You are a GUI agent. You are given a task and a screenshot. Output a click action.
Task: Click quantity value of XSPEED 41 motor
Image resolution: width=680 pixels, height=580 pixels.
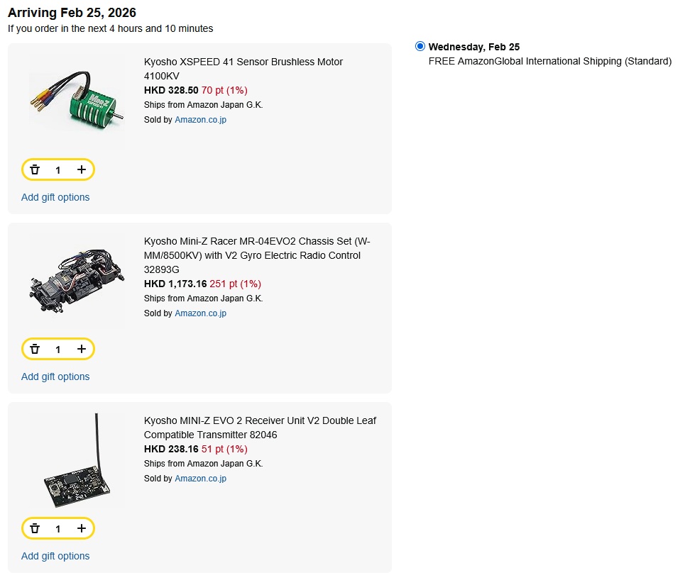pyautogui.click(x=58, y=170)
